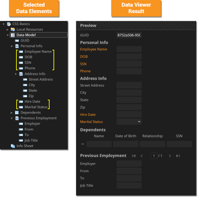Click the Info Sheet form icon

coord(13,146)
